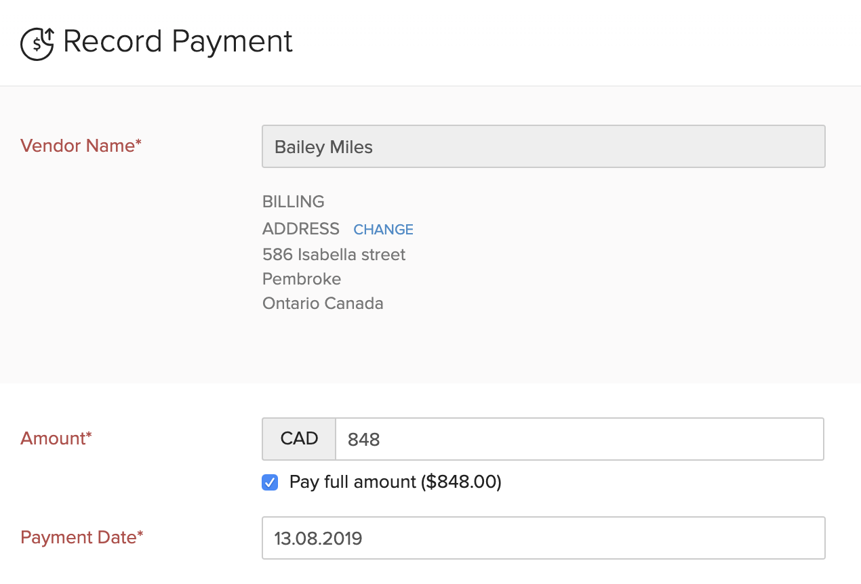Select the Vendor Name field showing Bailey Miles
Screen dimensions: 861x584
click(x=542, y=146)
